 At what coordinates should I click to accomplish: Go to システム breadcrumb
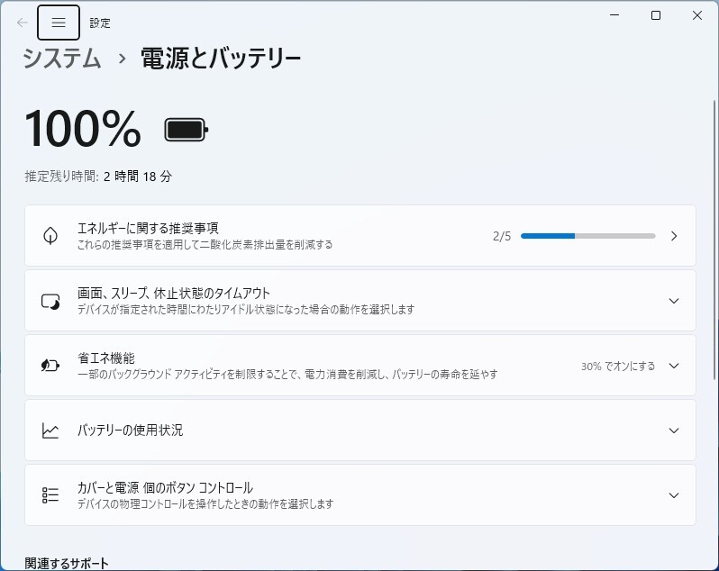pos(62,59)
